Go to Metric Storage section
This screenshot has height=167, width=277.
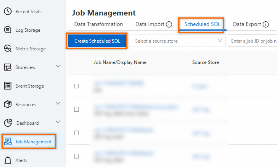click(31, 49)
